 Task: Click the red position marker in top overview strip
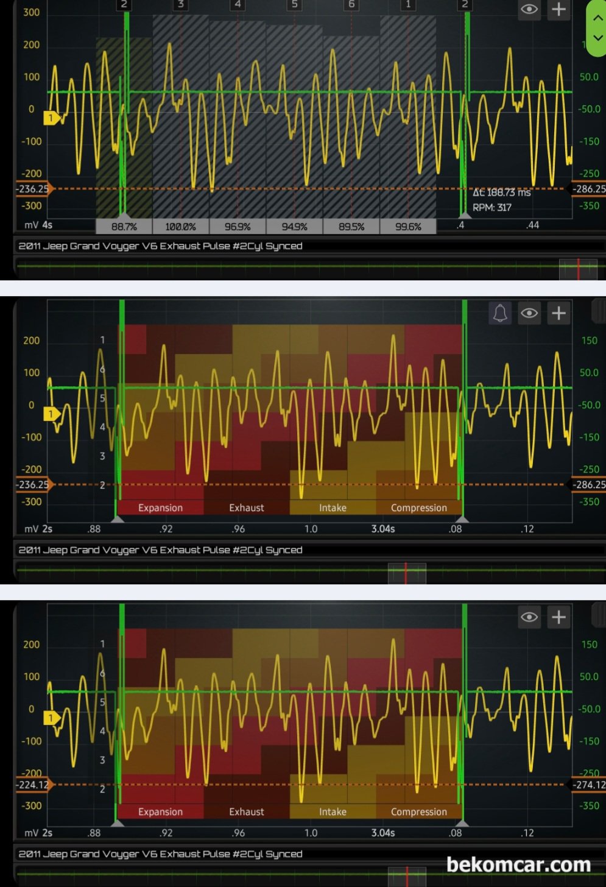578,269
